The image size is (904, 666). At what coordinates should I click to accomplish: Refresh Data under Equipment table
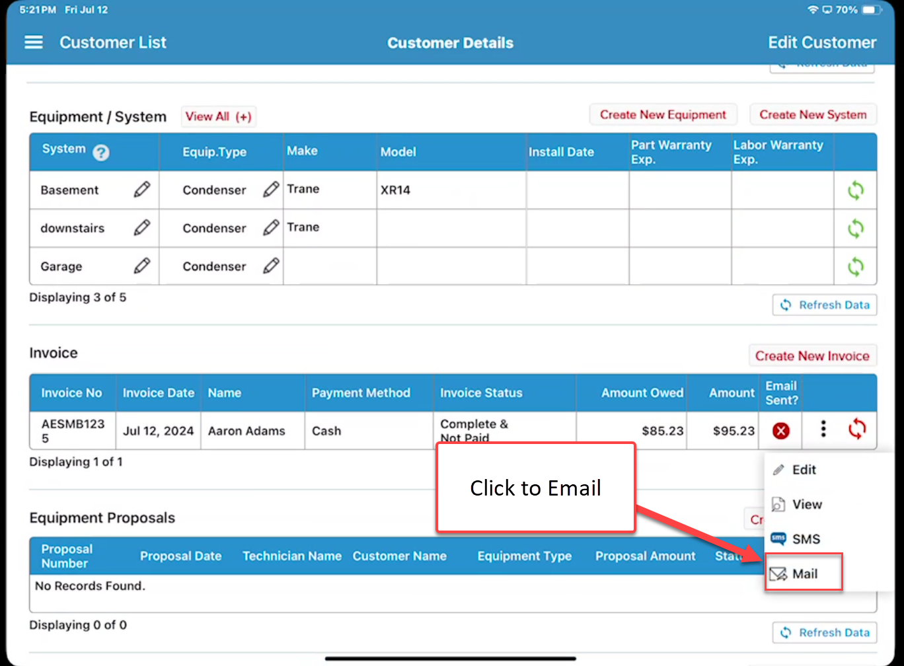click(x=825, y=305)
